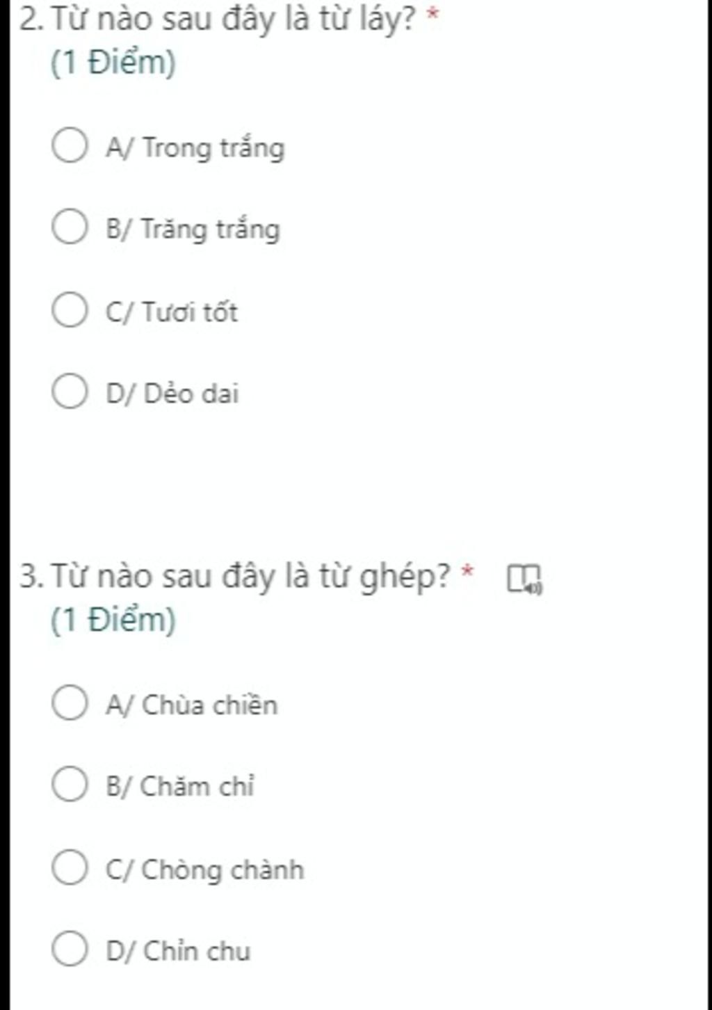
Task: Select radio button for A/ Trong trắng
Action: (70, 145)
